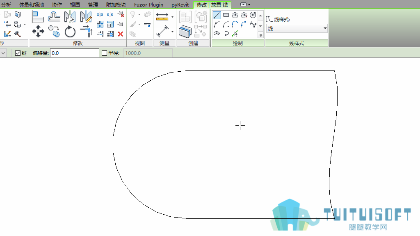Select the Circumscribed Polygon draw tool

click(x=244, y=15)
